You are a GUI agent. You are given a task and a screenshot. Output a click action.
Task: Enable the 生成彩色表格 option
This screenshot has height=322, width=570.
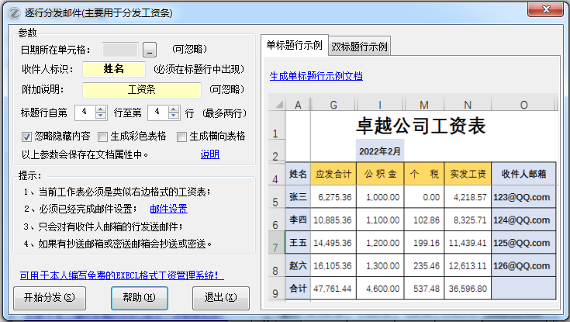(103, 137)
